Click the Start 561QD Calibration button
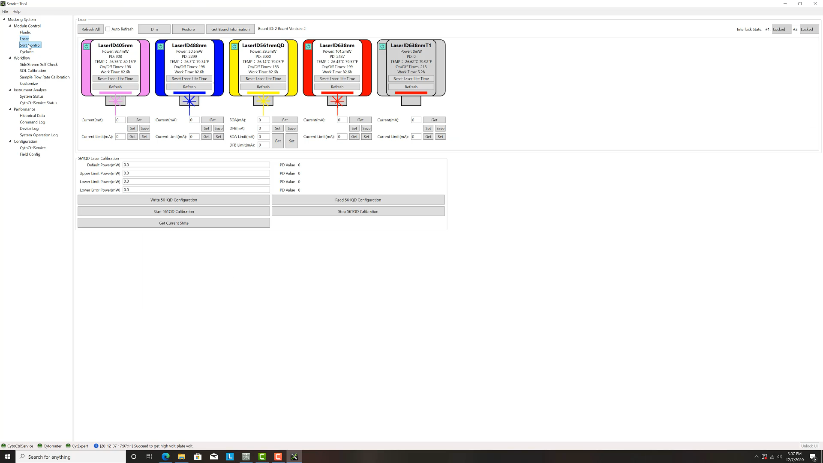 click(174, 211)
